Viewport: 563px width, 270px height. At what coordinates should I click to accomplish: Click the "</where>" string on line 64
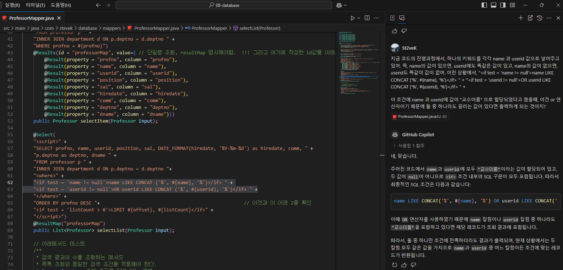(x=47, y=196)
